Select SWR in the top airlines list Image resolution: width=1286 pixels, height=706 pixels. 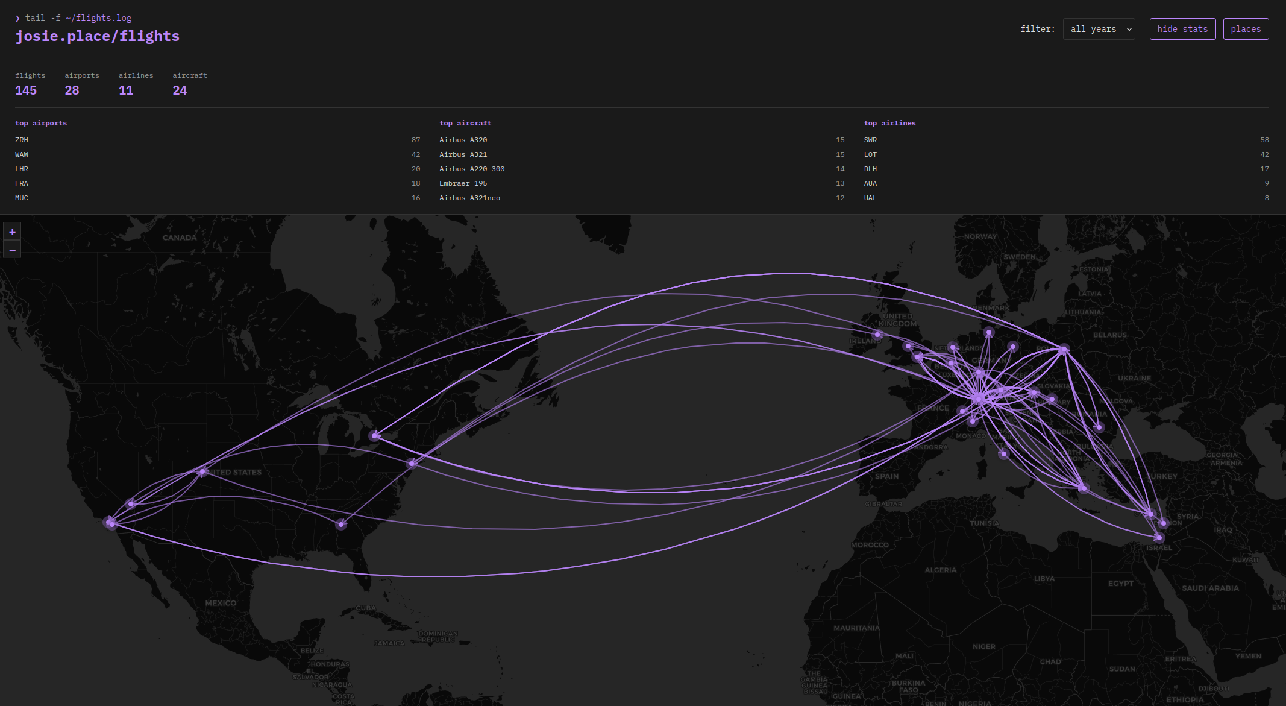pos(870,140)
